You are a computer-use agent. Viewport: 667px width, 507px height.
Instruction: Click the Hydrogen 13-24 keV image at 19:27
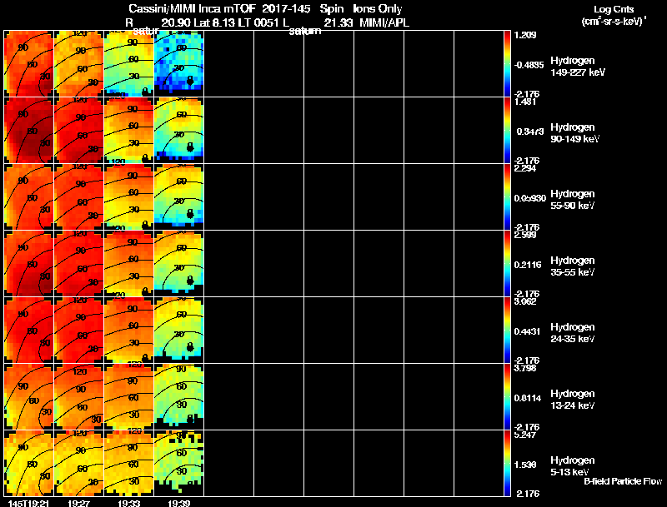point(78,397)
